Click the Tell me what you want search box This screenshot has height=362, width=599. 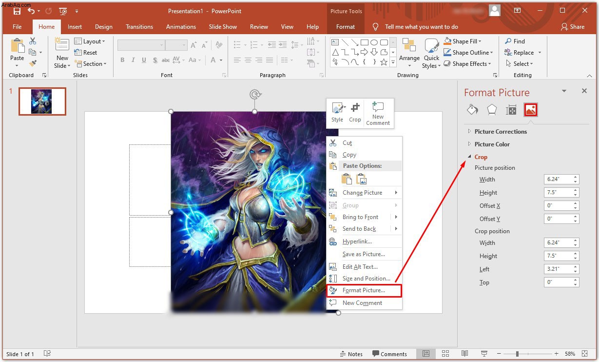[421, 27]
